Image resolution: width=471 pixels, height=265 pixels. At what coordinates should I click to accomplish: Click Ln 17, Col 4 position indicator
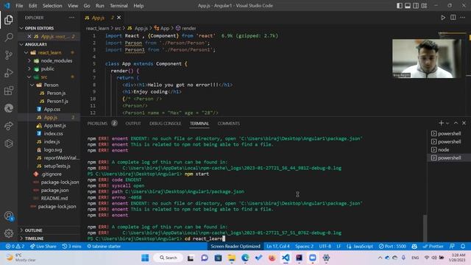pos(278,247)
